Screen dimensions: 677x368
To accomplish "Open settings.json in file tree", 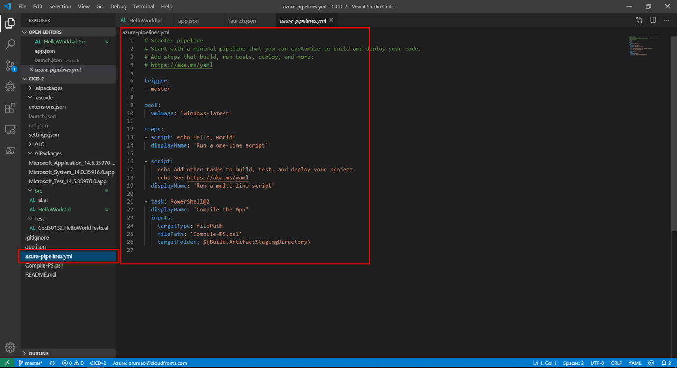I will coord(43,135).
